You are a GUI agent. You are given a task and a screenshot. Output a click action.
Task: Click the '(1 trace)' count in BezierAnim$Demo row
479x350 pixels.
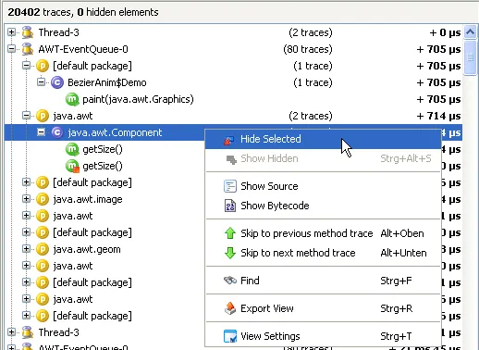[x=313, y=82]
